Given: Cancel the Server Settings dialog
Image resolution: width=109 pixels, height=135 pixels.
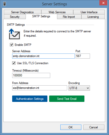Looking at the screenshot, I should 94,127.
